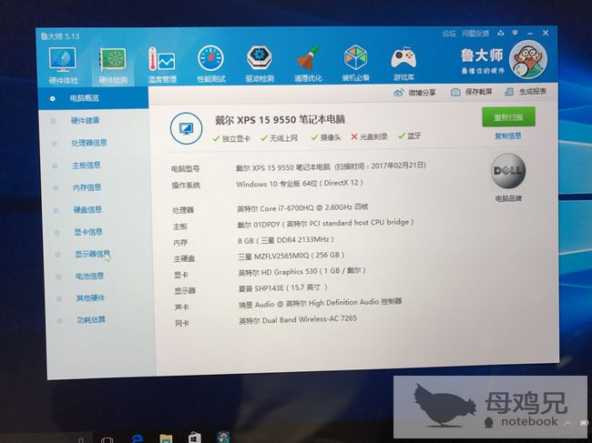
Task: Click the 瑞昱 Audio sound card line
Action: [x=321, y=304]
